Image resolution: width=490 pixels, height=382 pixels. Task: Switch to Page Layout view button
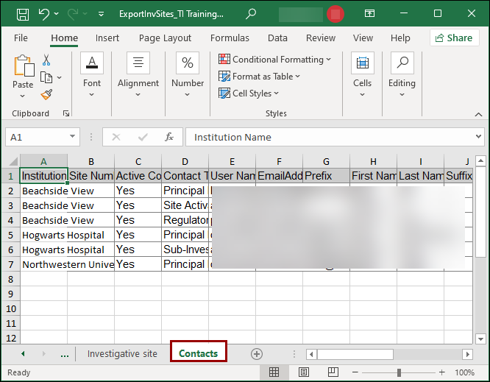(304, 372)
